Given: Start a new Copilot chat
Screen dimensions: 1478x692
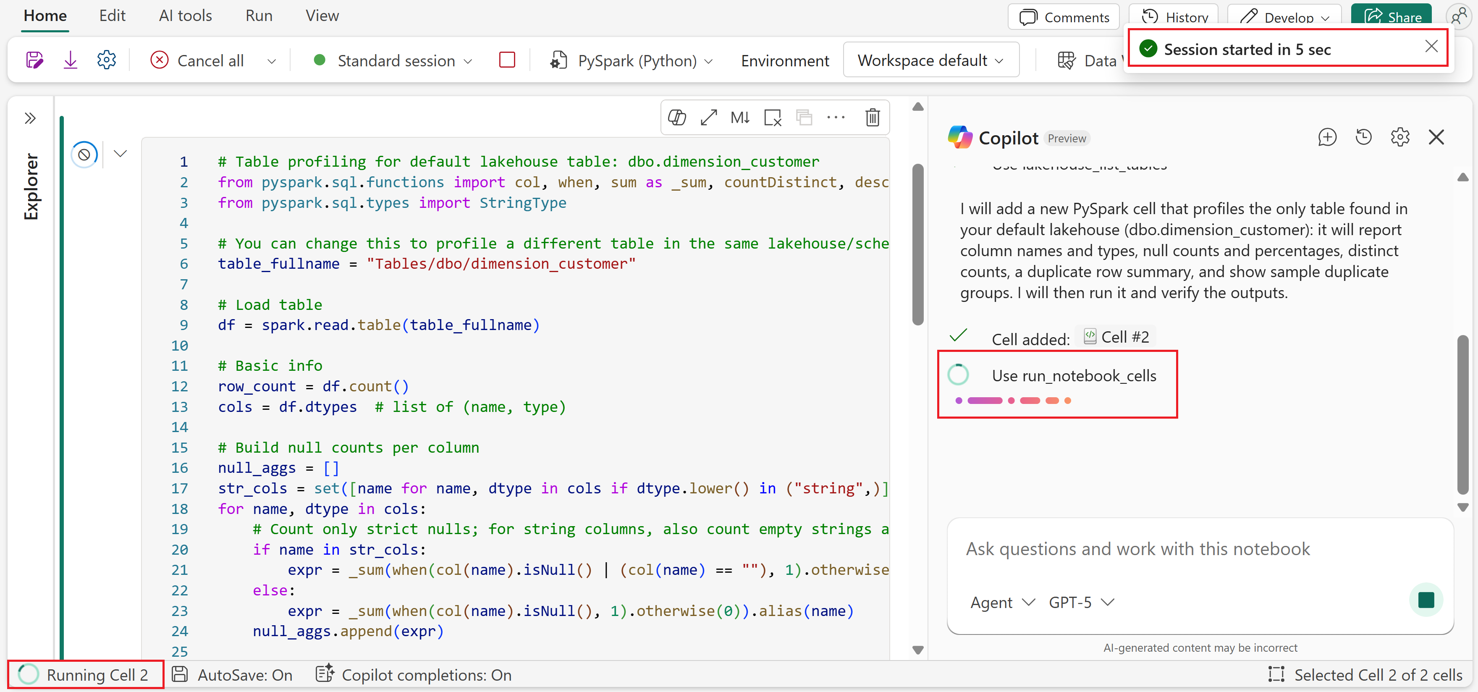Looking at the screenshot, I should tap(1327, 138).
